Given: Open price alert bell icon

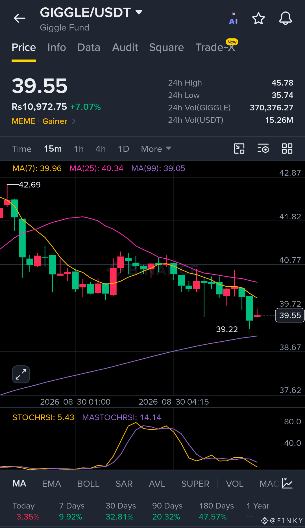Looking at the screenshot, I should click(x=286, y=19).
